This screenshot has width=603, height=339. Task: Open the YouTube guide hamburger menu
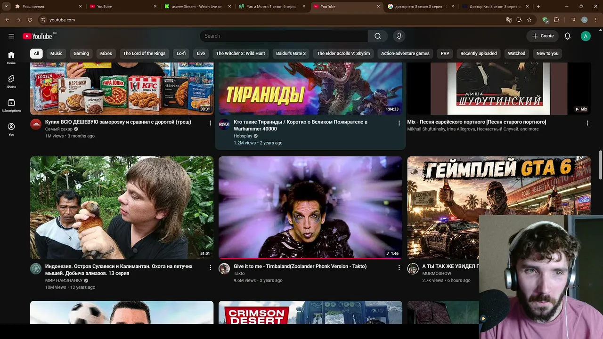coord(11,36)
